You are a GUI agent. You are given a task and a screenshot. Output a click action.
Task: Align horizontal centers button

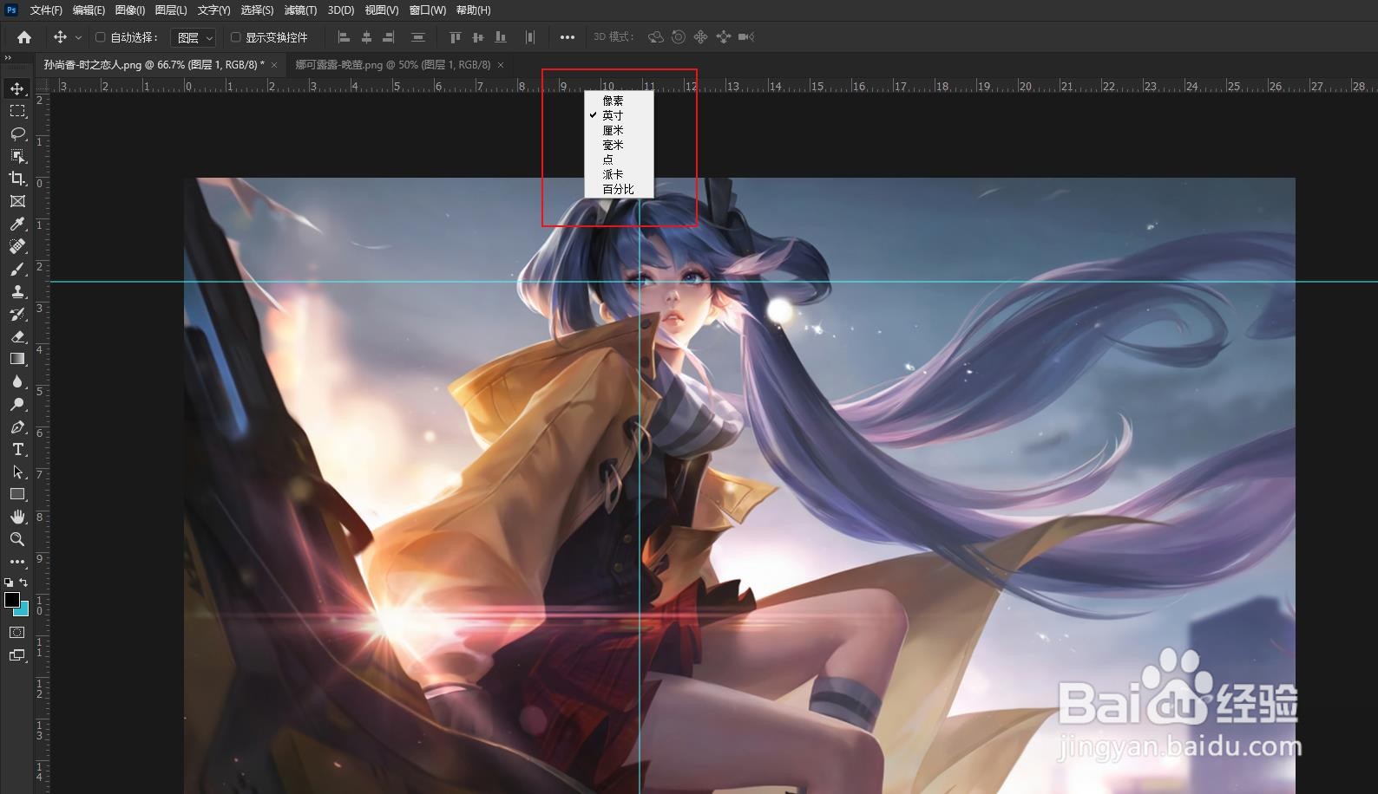pyautogui.click(x=366, y=37)
